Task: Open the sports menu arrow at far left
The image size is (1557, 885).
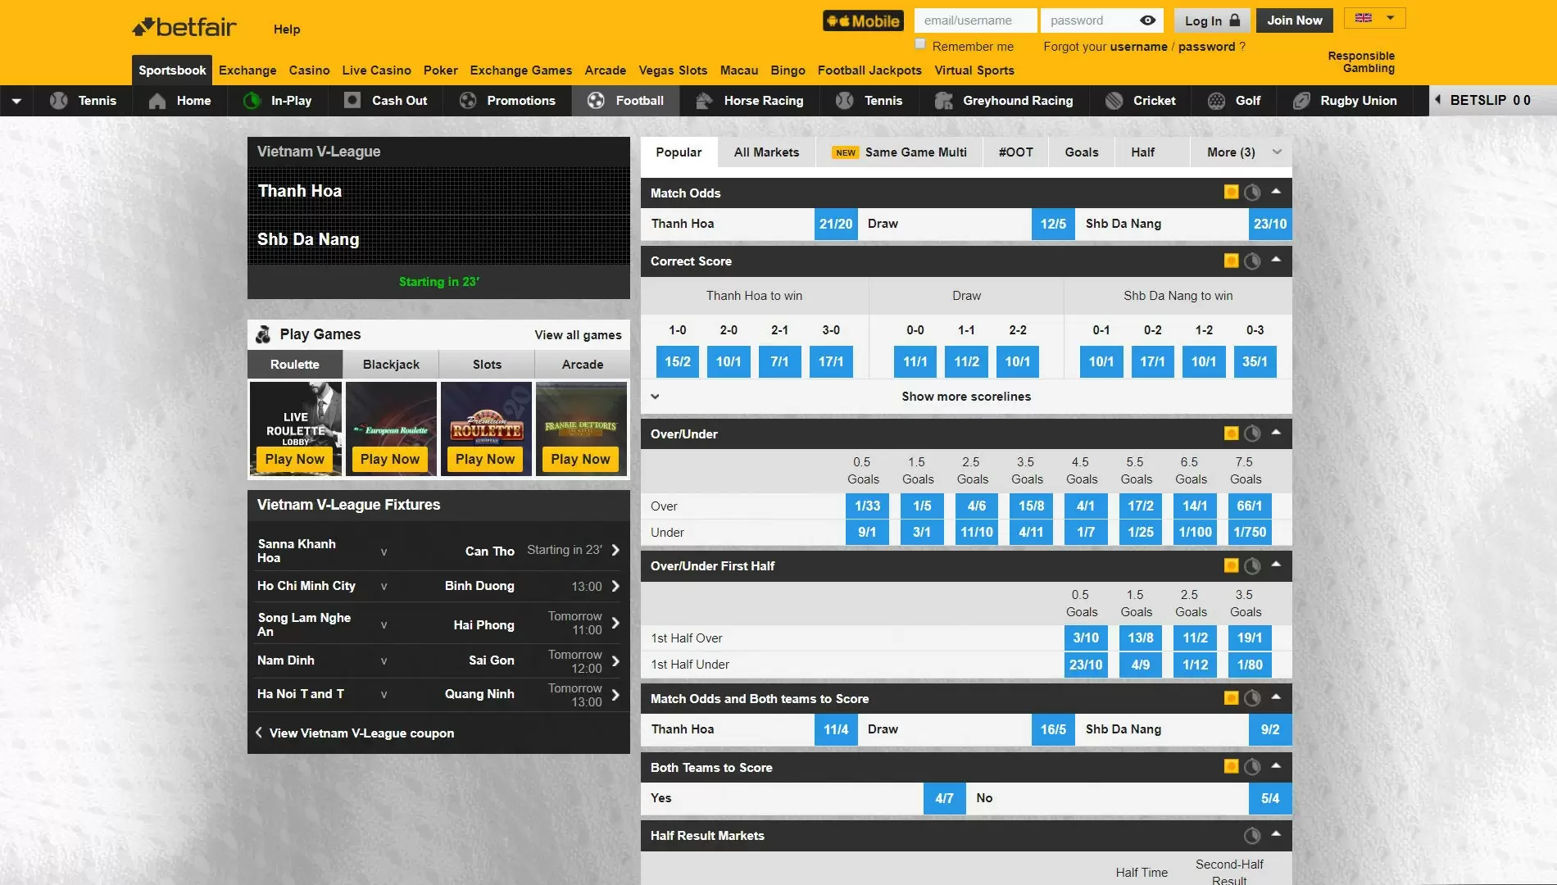Action: [x=16, y=101]
